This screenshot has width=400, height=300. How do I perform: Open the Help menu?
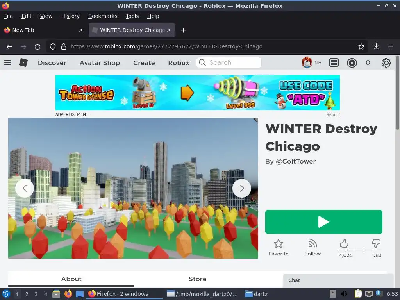pos(153,16)
